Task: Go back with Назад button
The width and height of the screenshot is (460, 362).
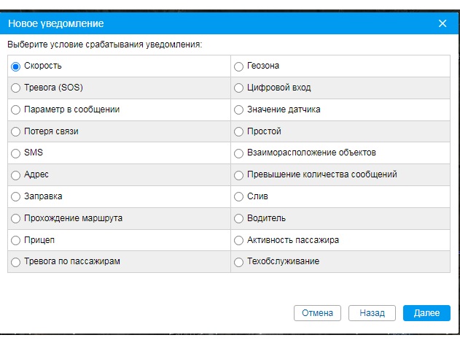Action: coord(372,313)
